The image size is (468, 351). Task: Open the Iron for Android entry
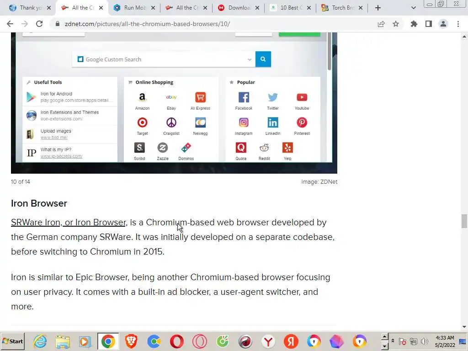(70, 97)
